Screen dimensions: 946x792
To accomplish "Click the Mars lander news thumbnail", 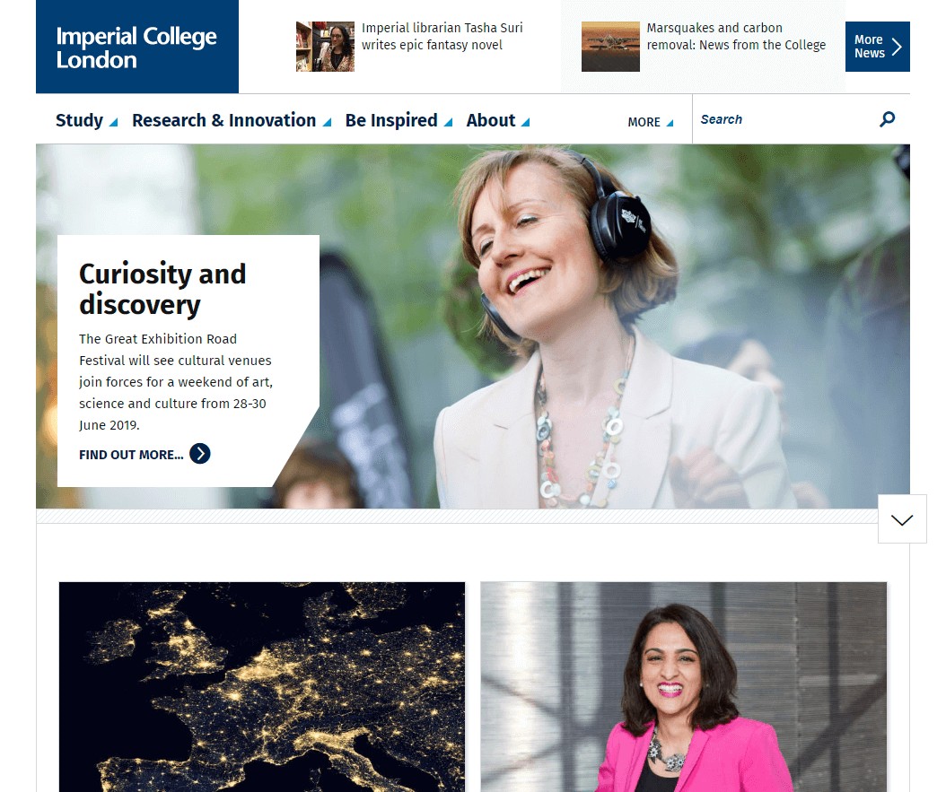I will tap(610, 47).
